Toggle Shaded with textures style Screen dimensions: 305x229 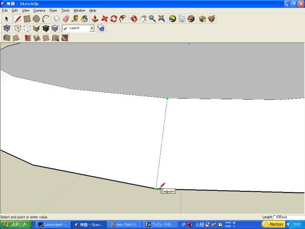46,28
